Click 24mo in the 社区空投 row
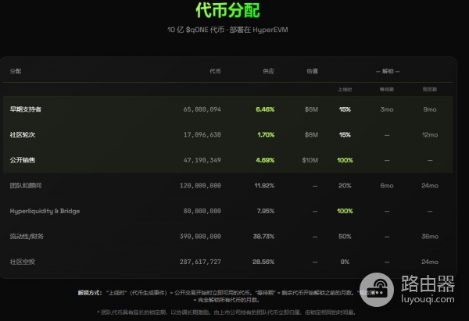Viewport: 469px width, 321px height. [x=430, y=262]
